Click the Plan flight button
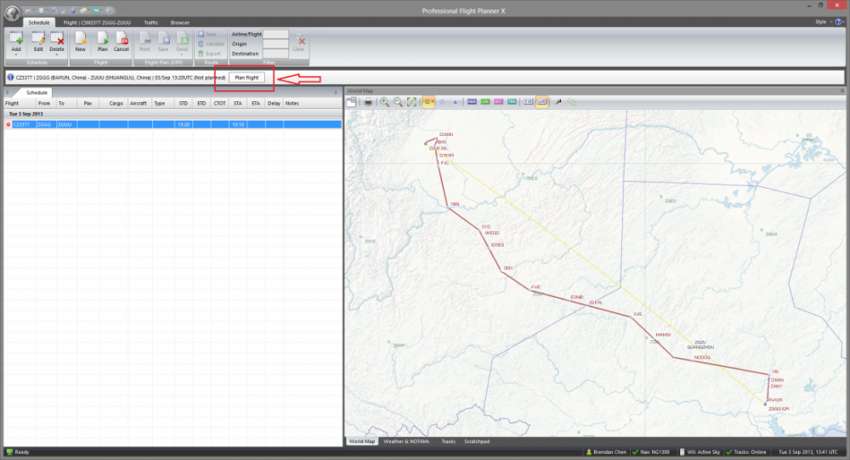This screenshot has height=460, width=850. tap(246, 77)
